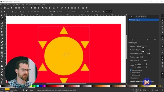Move path effect down with chevron
The height and width of the screenshot is (92, 164).
(155, 40)
